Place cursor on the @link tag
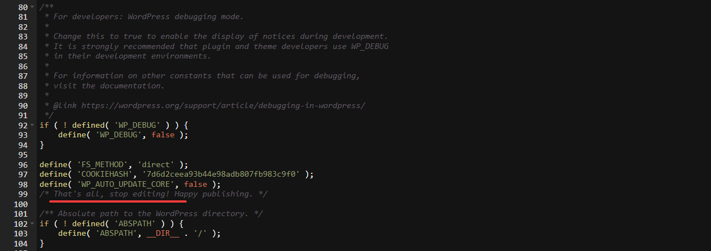This screenshot has width=711, height=251. 65,105
